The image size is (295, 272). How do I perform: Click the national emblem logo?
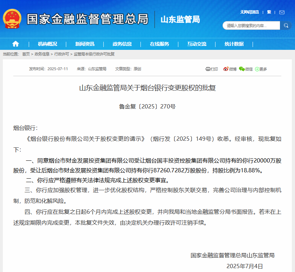coord(12,19)
